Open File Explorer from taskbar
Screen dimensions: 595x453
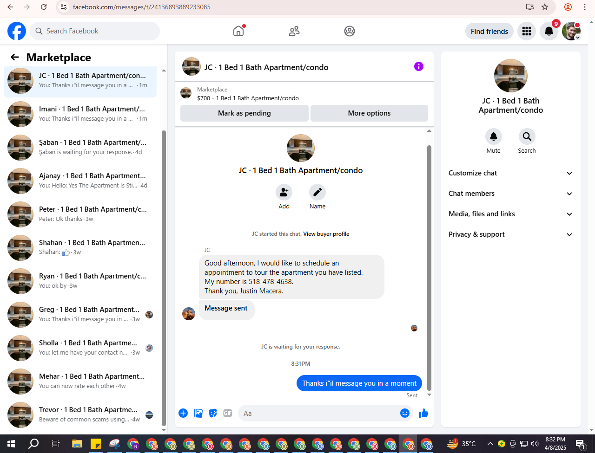(77, 444)
